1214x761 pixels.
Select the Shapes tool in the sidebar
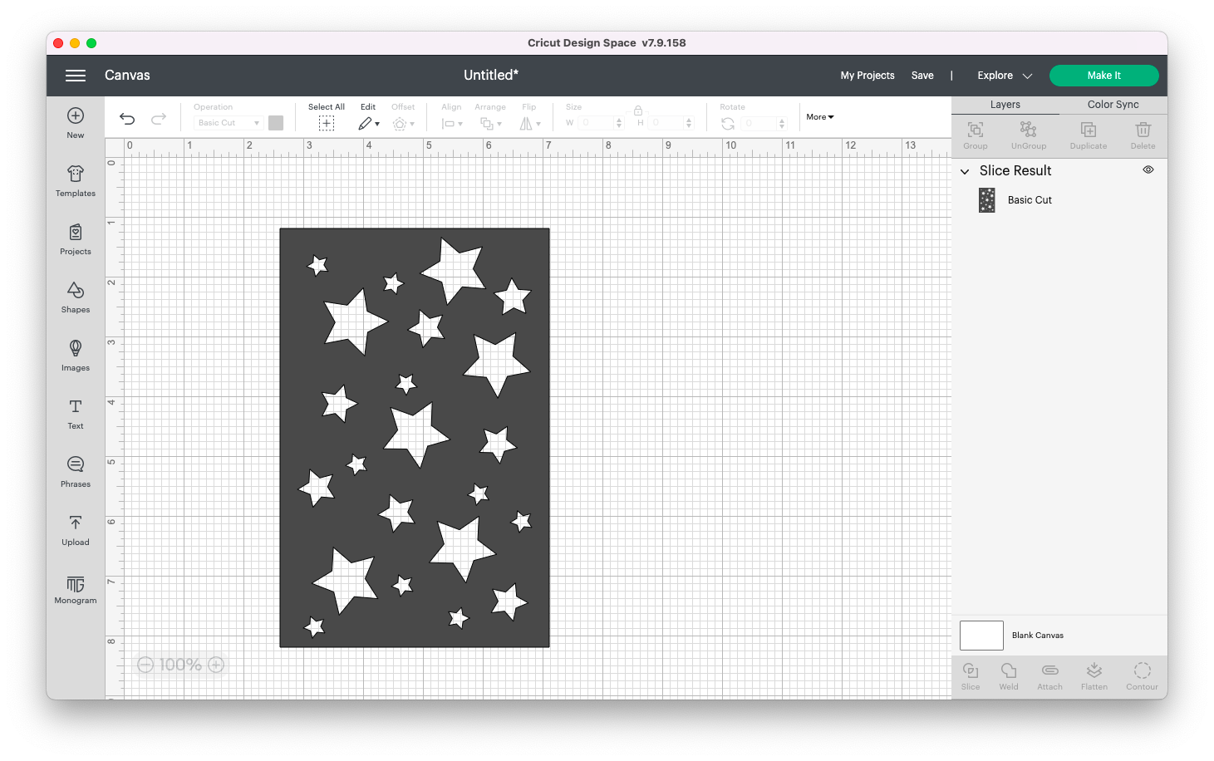(75, 299)
